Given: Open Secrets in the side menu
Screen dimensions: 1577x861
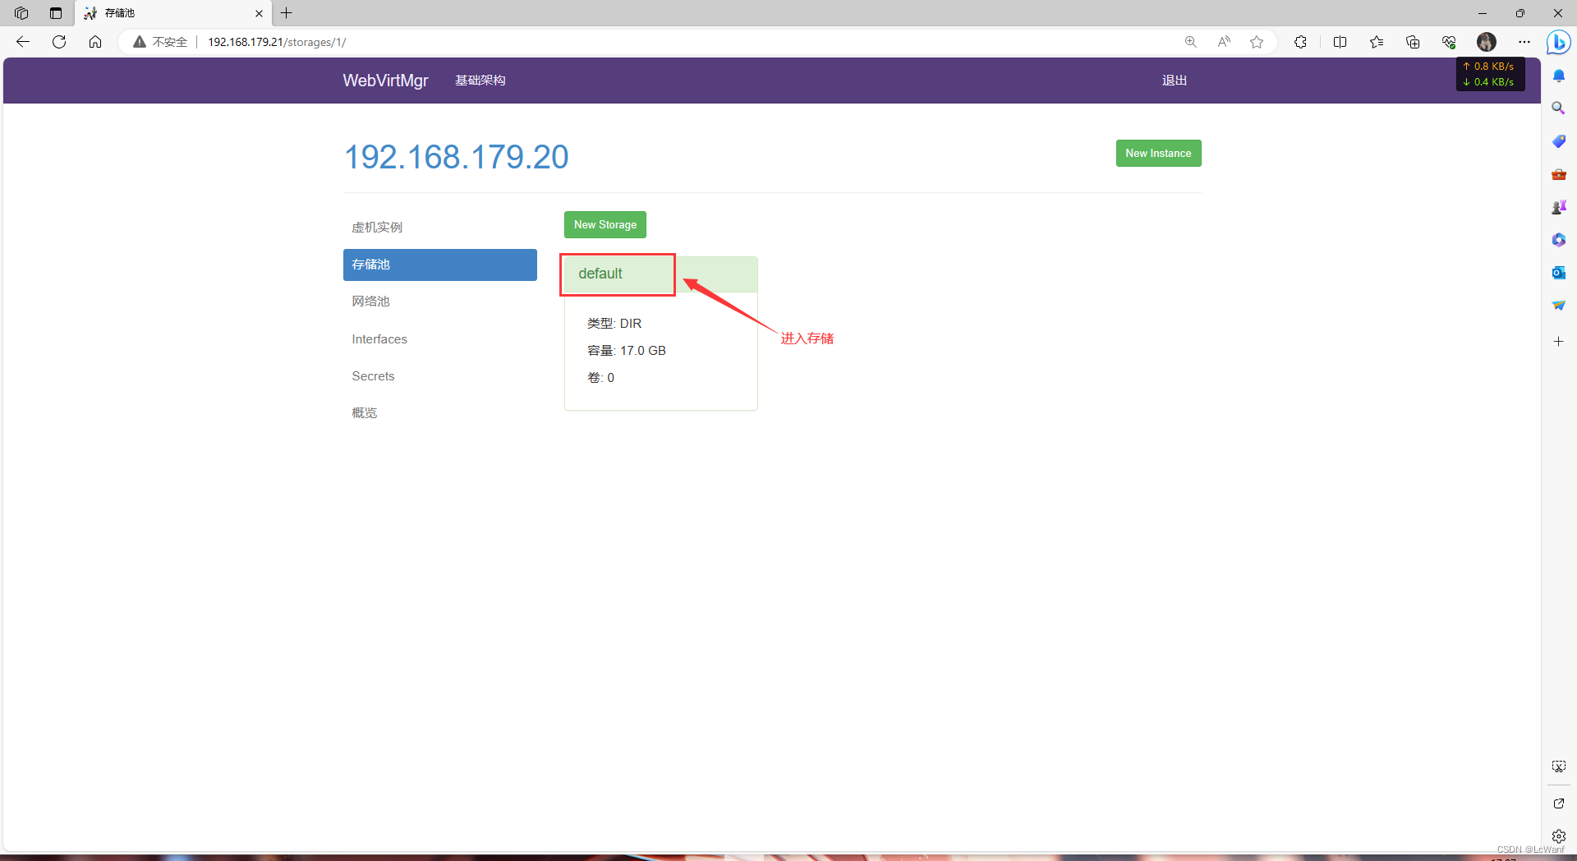Looking at the screenshot, I should (x=440, y=376).
